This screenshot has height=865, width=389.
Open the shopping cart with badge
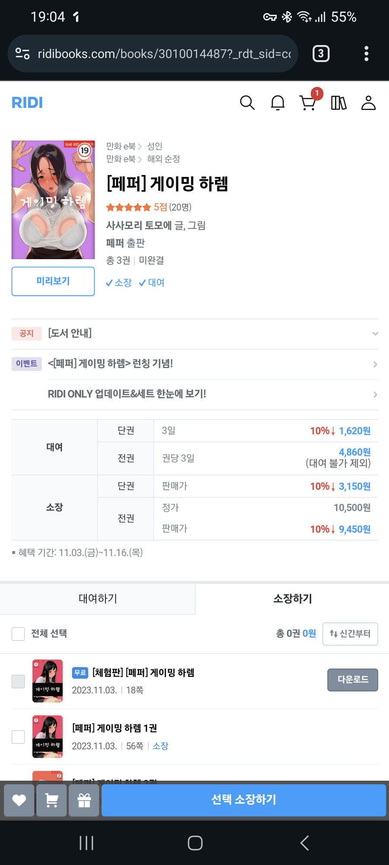(308, 104)
